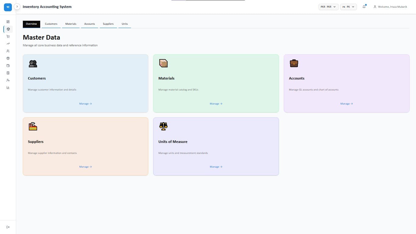
Task: Click the Master Data heading
Action: point(41,37)
